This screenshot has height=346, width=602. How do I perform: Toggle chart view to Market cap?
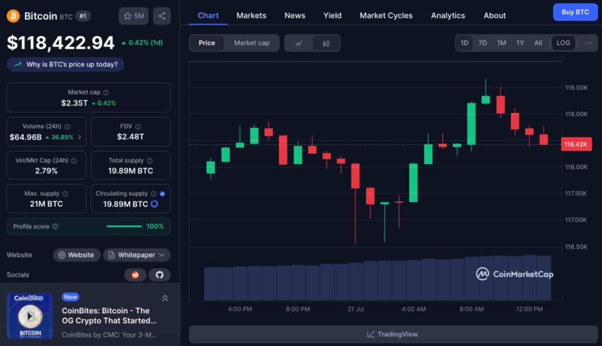tap(252, 43)
